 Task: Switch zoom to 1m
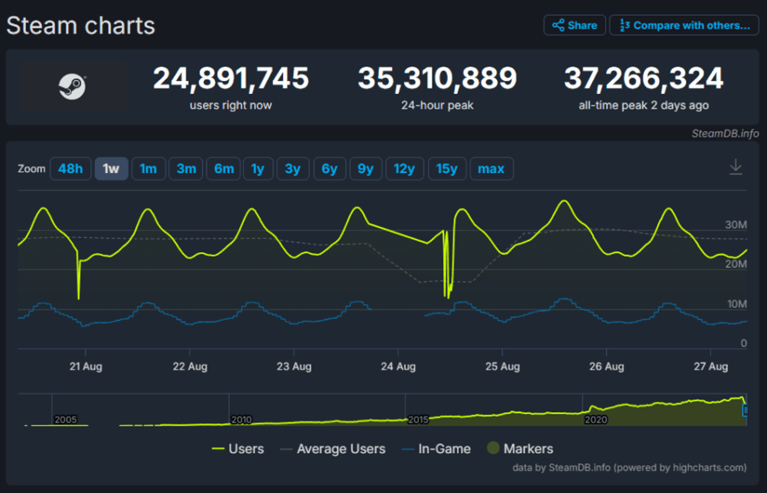tap(148, 169)
